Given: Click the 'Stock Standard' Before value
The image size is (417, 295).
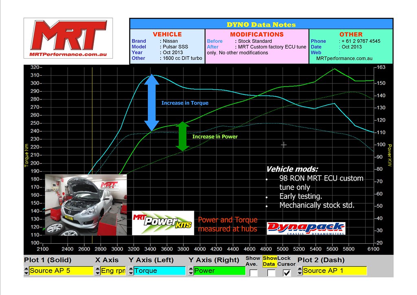Looking at the screenshot, I should pos(255,41).
